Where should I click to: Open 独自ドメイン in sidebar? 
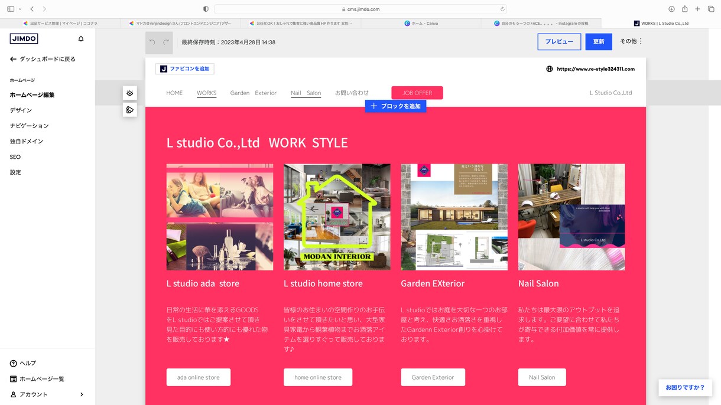[26, 141]
